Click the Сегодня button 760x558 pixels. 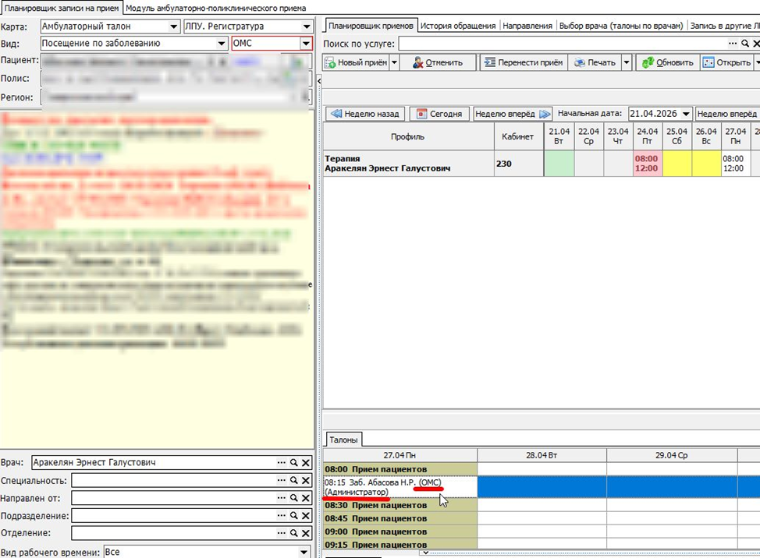click(x=439, y=114)
